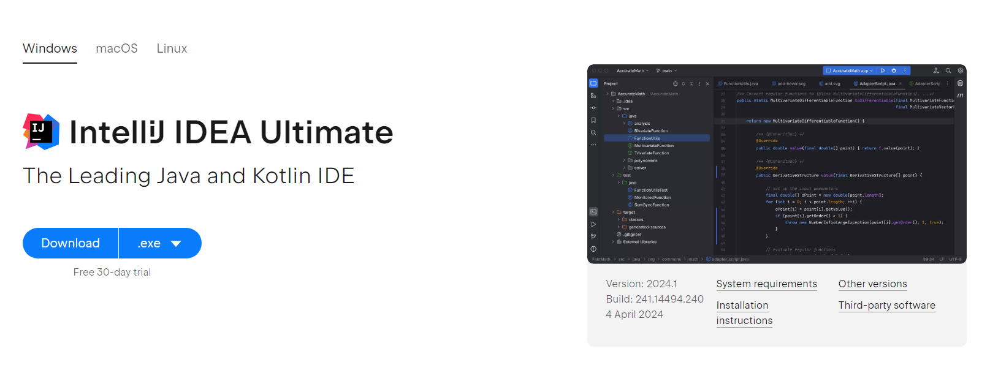The height and width of the screenshot is (373, 990).
Task: Open the Installation instructions link
Action: (x=744, y=313)
